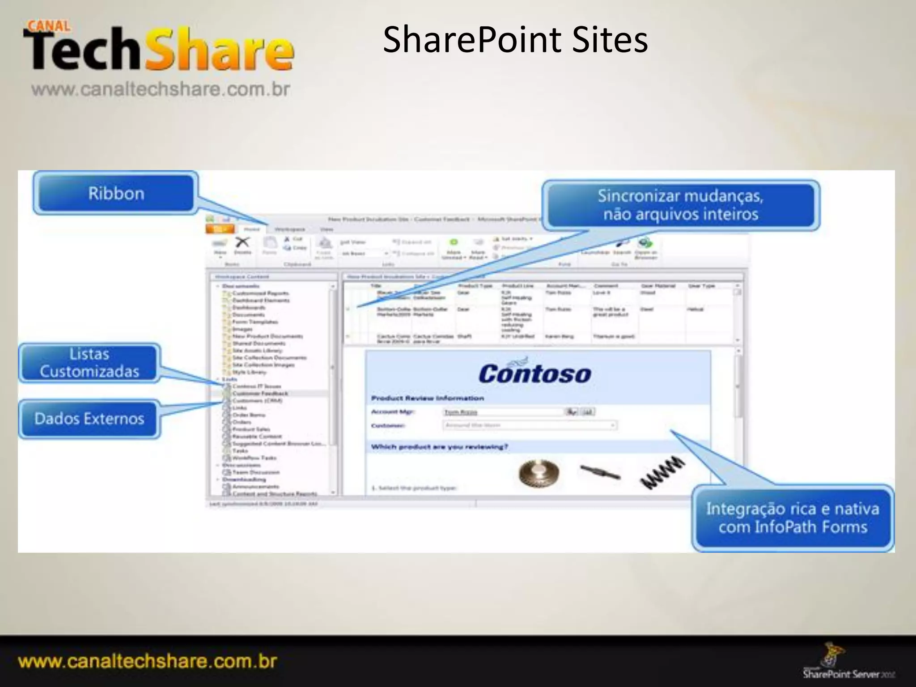Open Shared Documents library
Viewport: 916px width, 687px height.
point(259,343)
